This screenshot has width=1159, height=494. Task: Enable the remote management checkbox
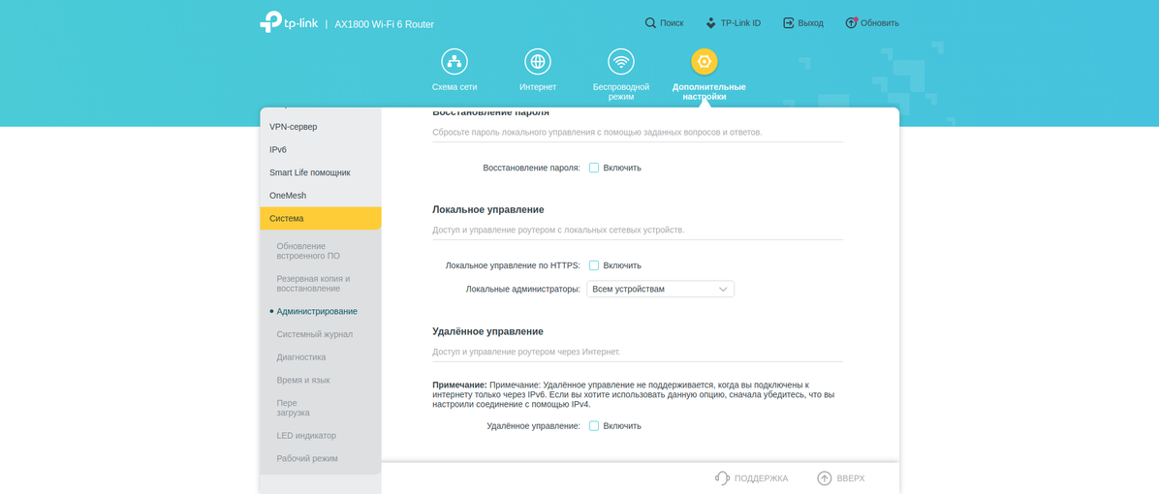(x=594, y=426)
